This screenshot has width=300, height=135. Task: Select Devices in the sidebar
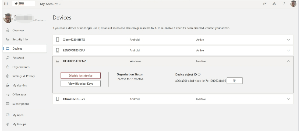(x=24, y=49)
